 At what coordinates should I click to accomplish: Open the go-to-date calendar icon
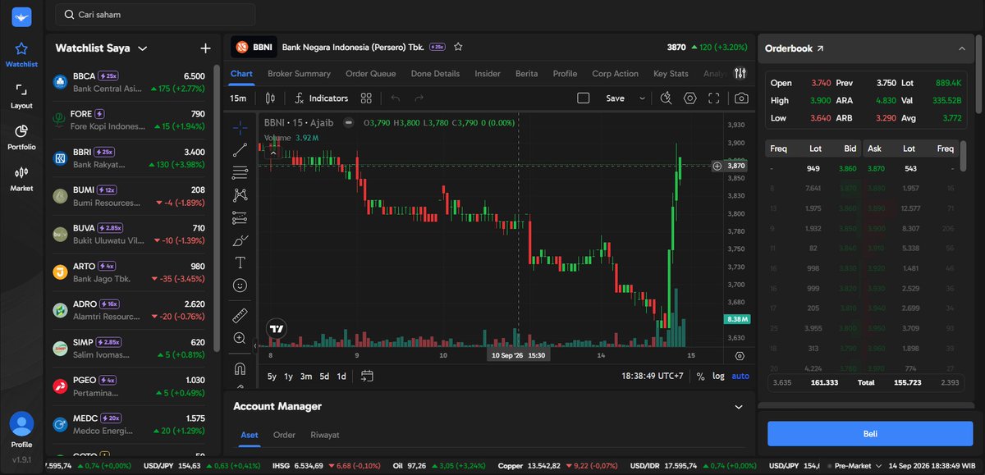(367, 376)
